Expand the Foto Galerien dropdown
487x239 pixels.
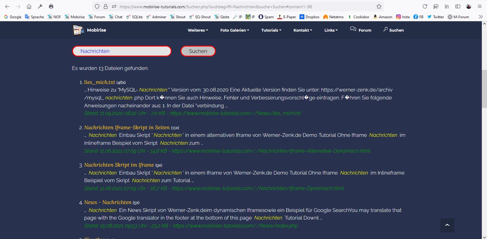click(234, 30)
